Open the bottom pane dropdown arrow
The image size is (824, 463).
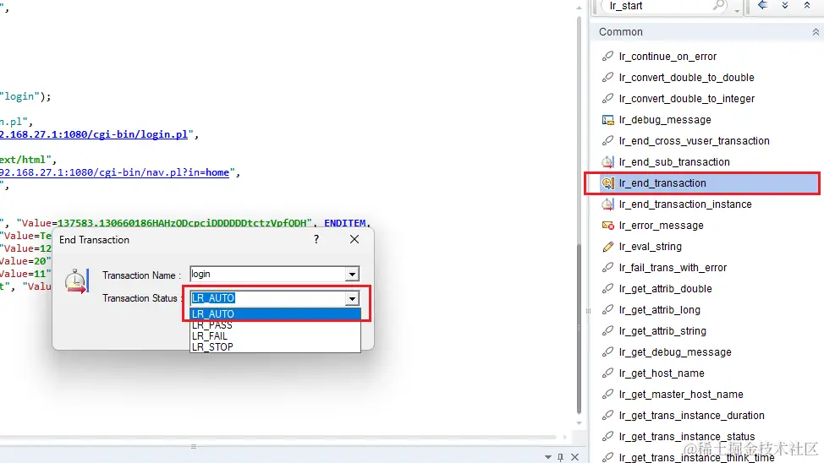coord(548,457)
